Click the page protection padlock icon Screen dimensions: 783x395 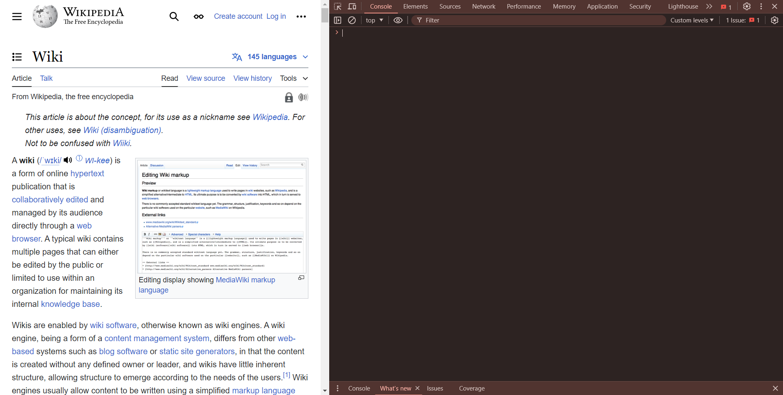(x=289, y=97)
